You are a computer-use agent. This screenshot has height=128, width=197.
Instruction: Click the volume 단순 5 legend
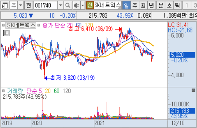point(34,91)
